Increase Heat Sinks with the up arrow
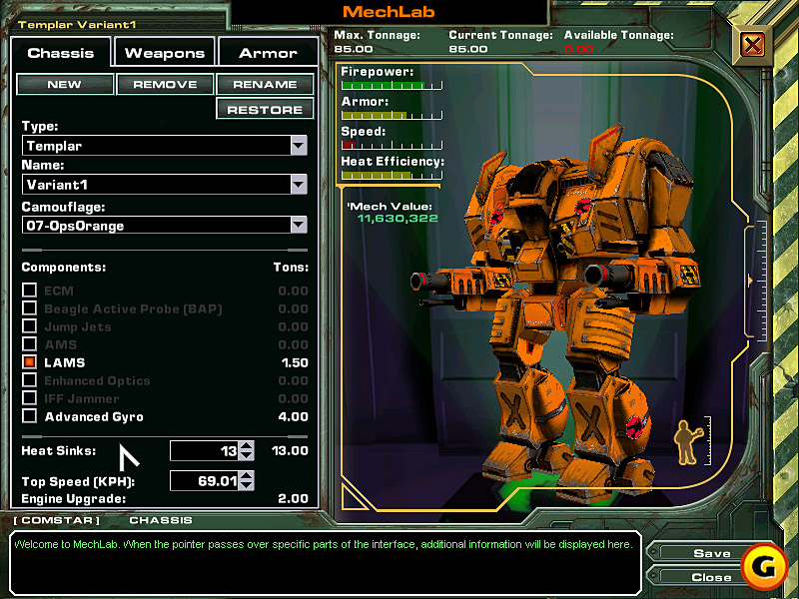This screenshot has width=799, height=599. (247, 446)
